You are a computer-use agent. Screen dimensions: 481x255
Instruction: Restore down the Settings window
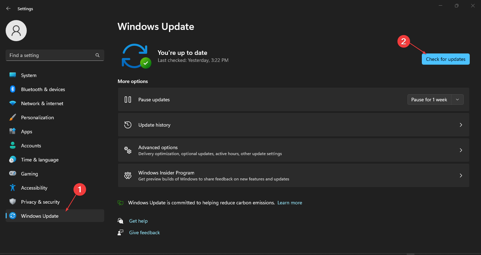point(457,6)
